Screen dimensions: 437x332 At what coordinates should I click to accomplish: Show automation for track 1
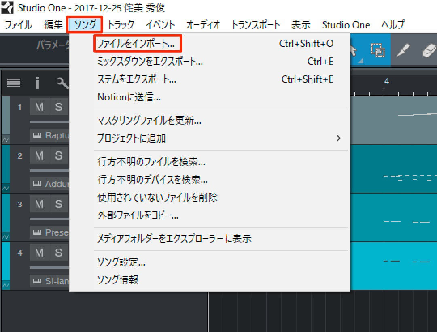coord(6,139)
